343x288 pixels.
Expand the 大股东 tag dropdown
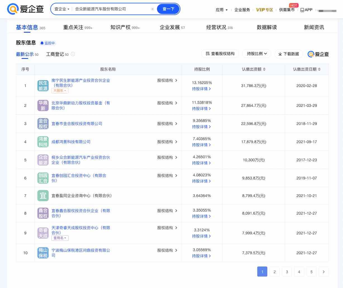coord(60,91)
